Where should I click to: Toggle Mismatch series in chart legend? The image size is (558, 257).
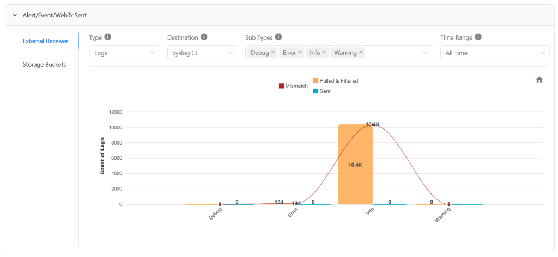[x=293, y=86]
